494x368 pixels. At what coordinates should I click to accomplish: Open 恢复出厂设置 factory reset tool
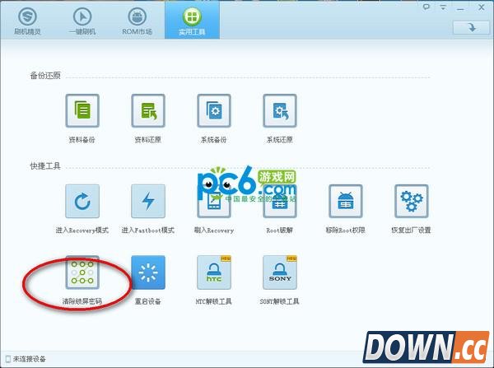point(412,201)
